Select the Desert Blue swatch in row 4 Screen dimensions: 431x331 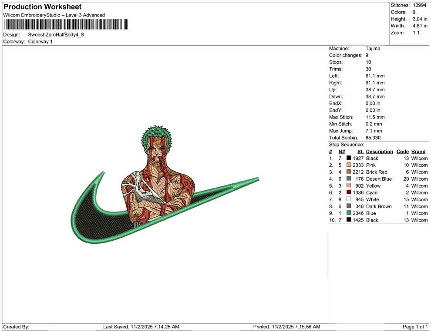348,179
